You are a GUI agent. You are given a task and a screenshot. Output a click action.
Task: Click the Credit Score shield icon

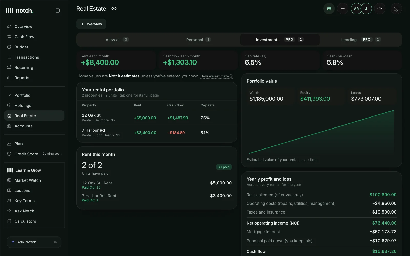click(x=9, y=154)
